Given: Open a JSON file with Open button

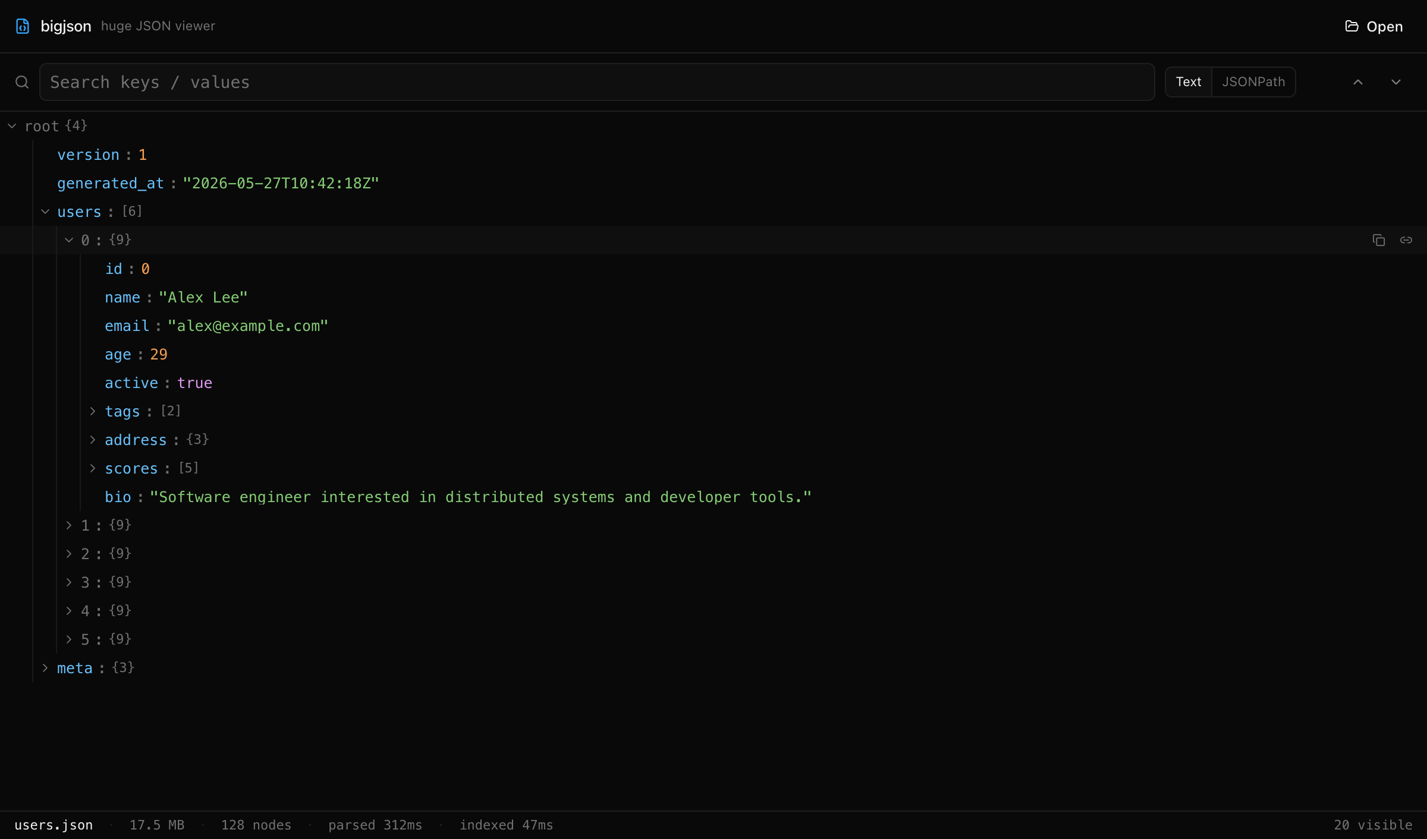Looking at the screenshot, I should [1374, 26].
